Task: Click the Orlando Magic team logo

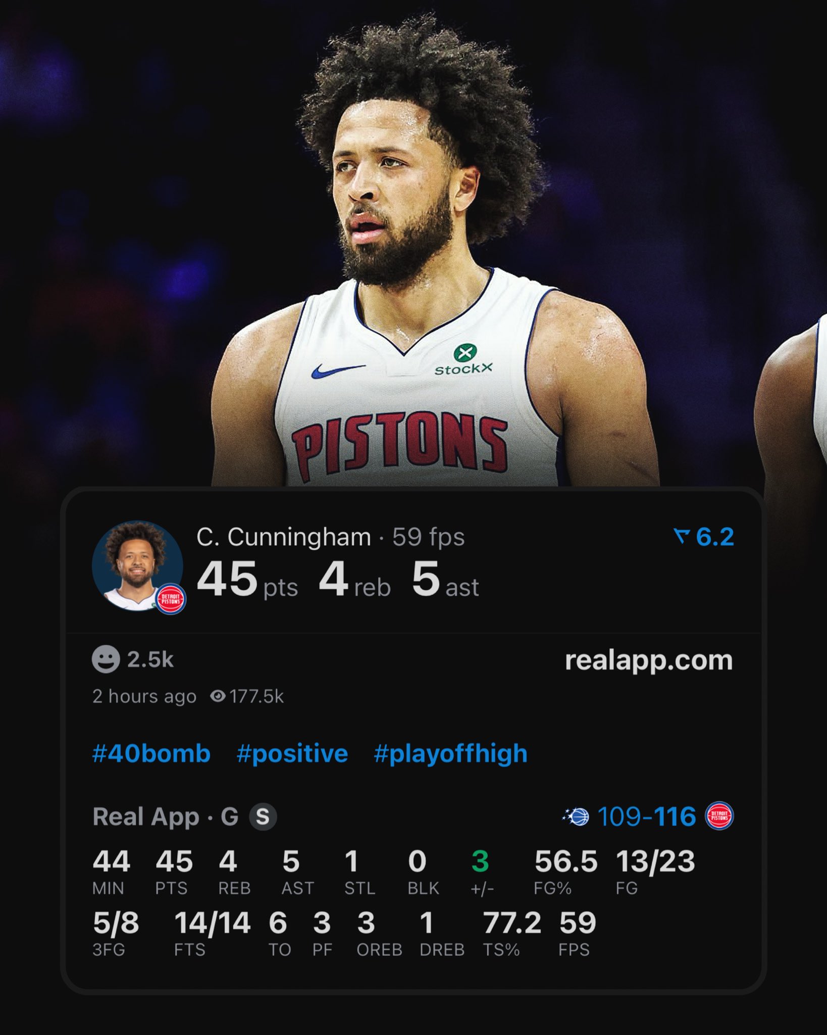Action: click(x=576, y=817)
